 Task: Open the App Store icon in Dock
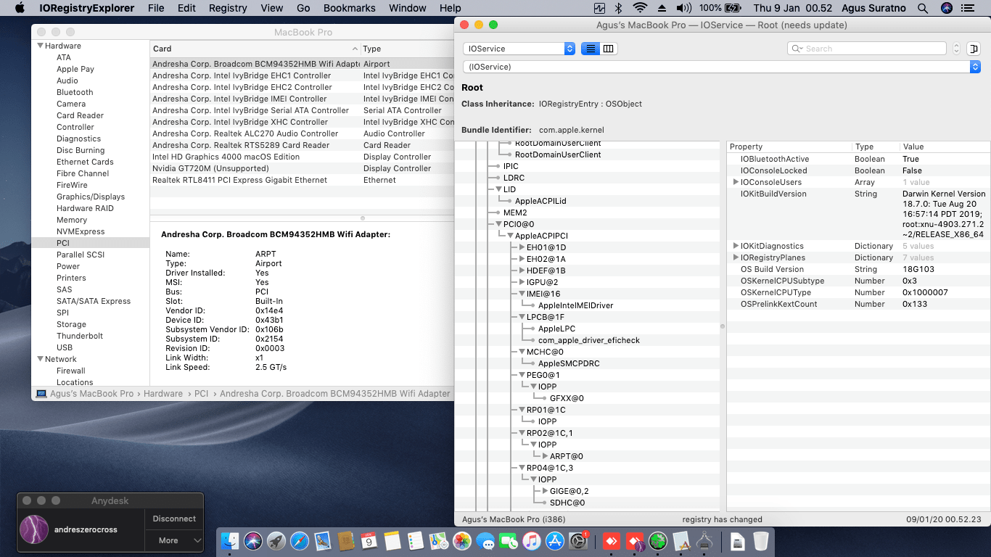pyautogui.click(x=555, y=541)
